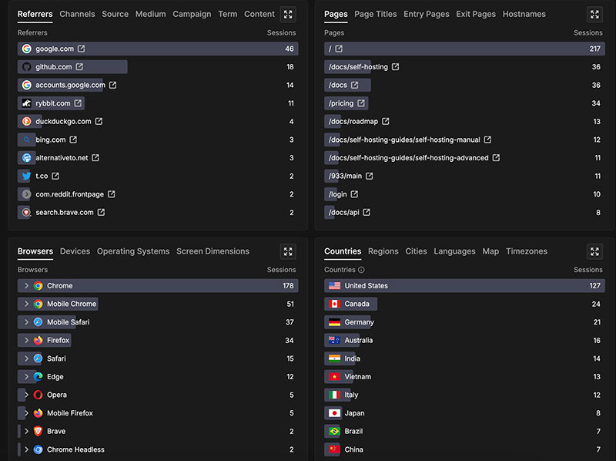616x461 pixels.
Task: Open bing.com external link icon
Action: click(x=73, y=140)
